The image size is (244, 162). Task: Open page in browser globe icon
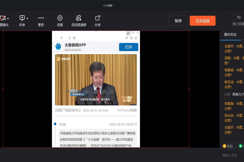[x=74, y=38]
